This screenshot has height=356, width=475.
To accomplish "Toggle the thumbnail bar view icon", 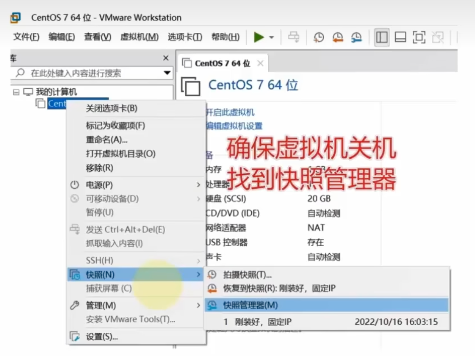I will (x=400, y=37).
